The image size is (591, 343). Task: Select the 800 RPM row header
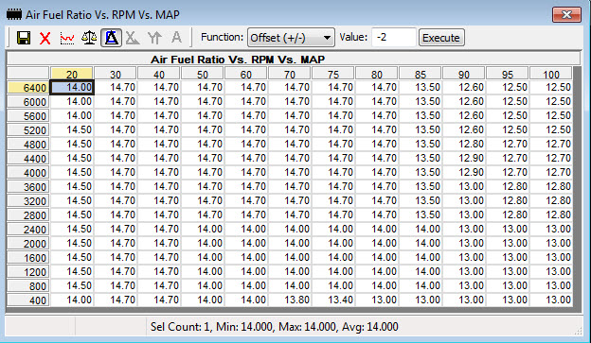pyautogui.click(x=28, y=285)
